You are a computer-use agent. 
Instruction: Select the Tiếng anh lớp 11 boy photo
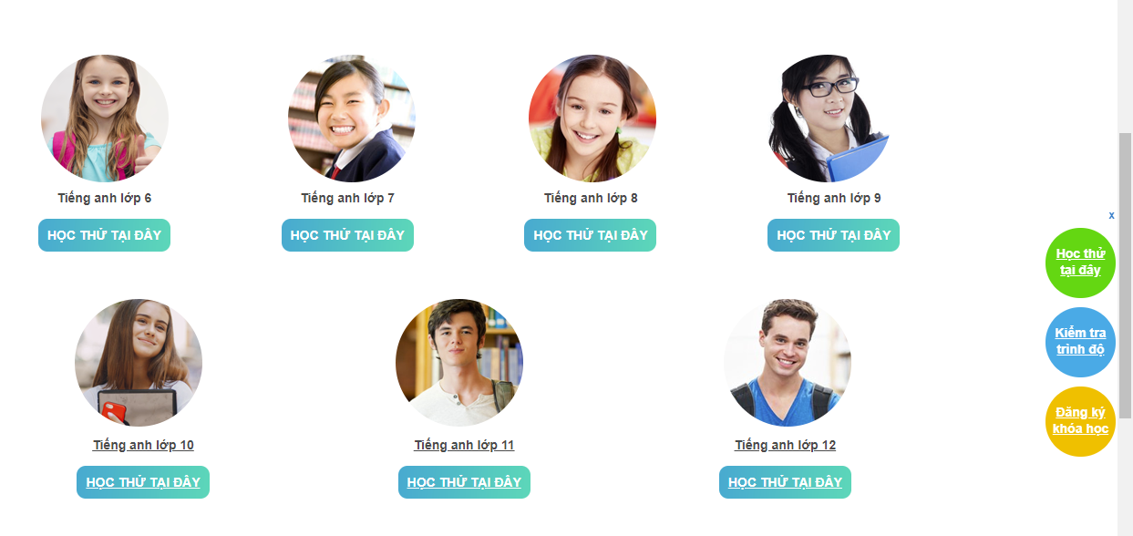click(x=459, y=363)
